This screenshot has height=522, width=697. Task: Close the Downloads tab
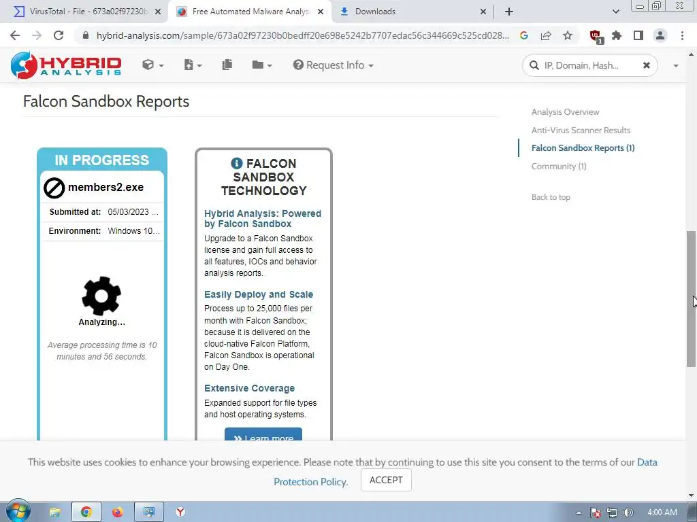click(x=483, y=12)
